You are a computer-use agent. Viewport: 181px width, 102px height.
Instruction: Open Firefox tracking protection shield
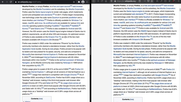click(111, 1)
